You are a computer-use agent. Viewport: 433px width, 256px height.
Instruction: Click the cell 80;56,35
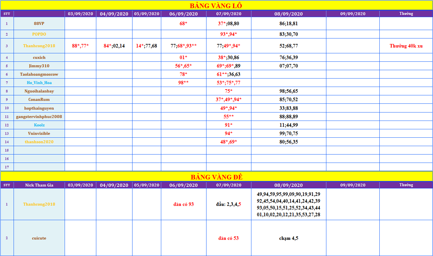click(x=289, y=142)
